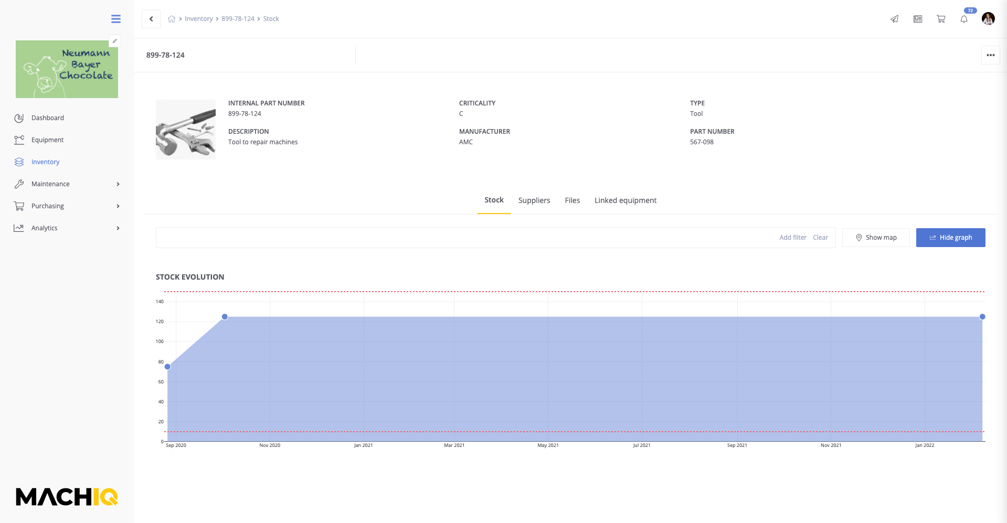Screen dimensions: 1007x523
Task: Open the Linked equipment tab
Action: click(x=626, y=200)
